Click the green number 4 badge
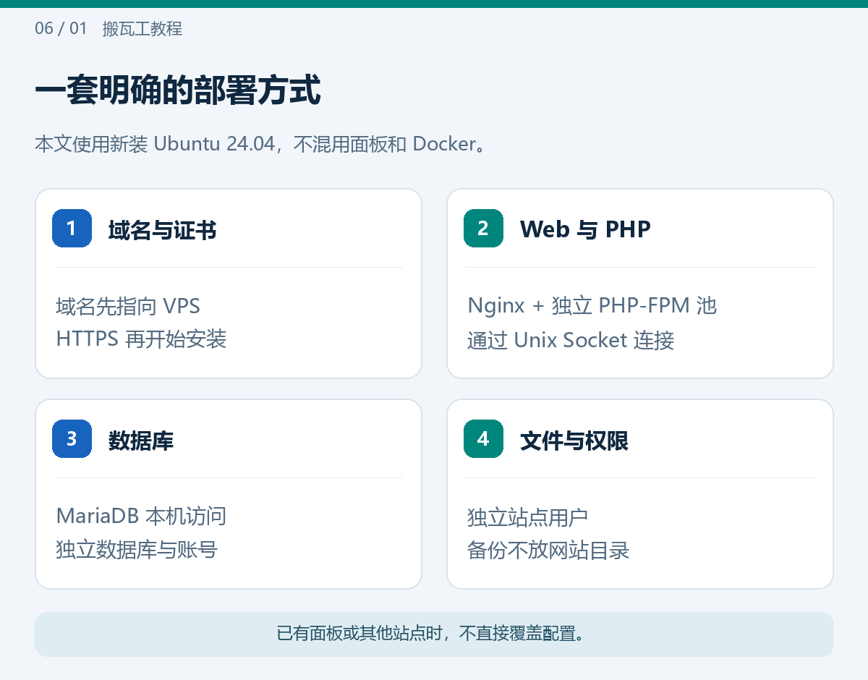 click(483, 439)
